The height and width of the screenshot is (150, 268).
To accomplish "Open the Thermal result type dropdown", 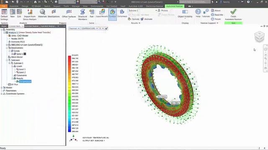I will [74, 28].
